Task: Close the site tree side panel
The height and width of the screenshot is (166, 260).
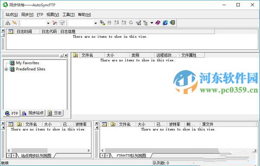Action: pyautogui.click(x=66, y=55)
